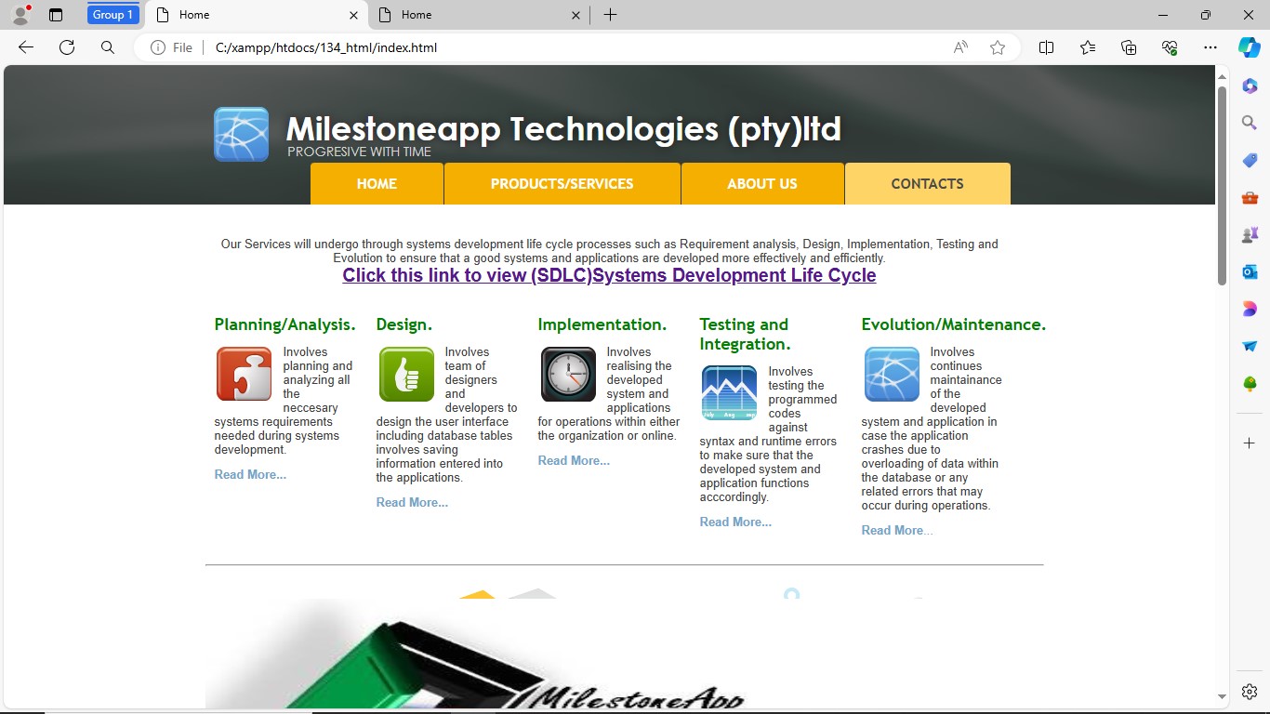Refresh the current page

pos(67,47)
